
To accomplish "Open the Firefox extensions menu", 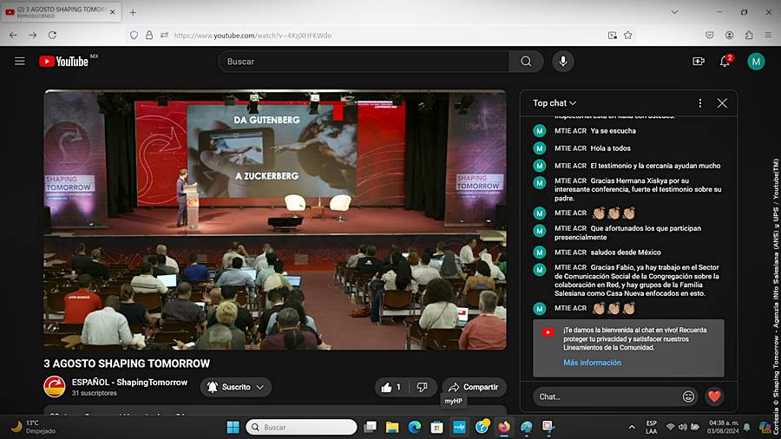I will 749,36.
